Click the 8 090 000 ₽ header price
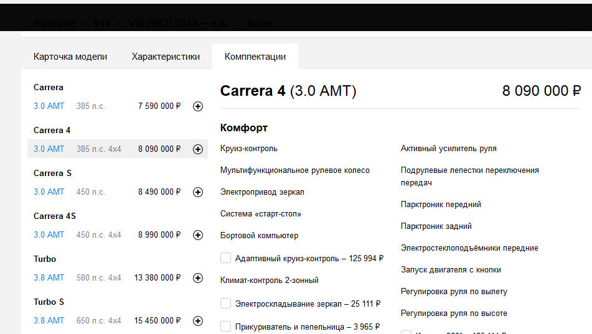This screenshot has height=334, width=592. (542, 91)
